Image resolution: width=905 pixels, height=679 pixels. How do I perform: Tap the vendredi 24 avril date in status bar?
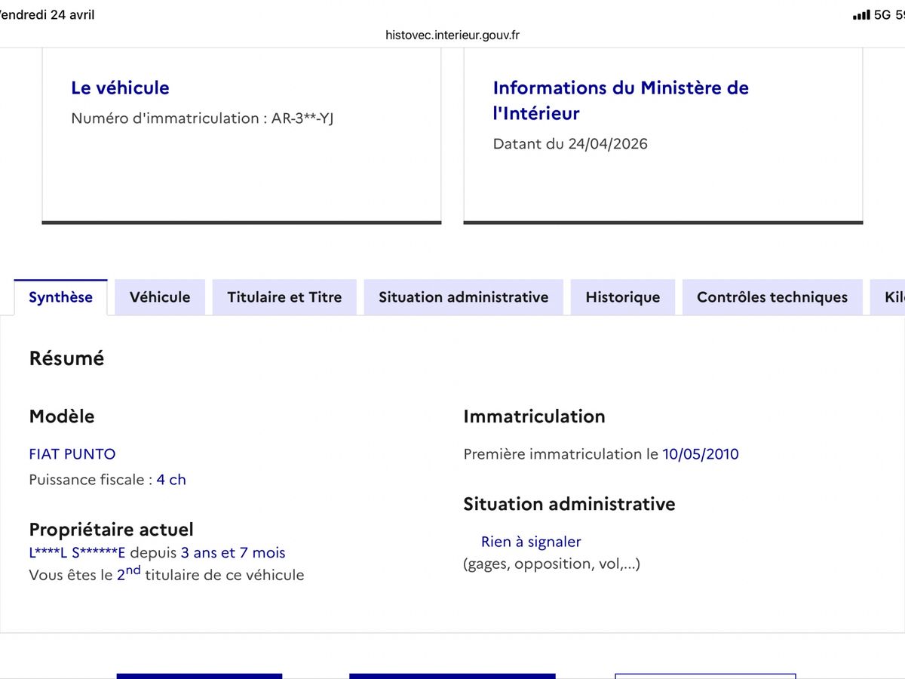tap(47, 15)
